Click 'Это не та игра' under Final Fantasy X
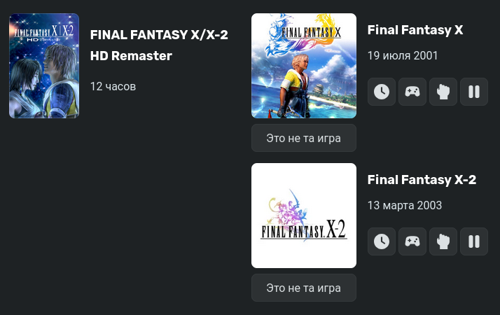Image resolution: width=500 pixels, height=315 pixels. (x=304, y=138)
